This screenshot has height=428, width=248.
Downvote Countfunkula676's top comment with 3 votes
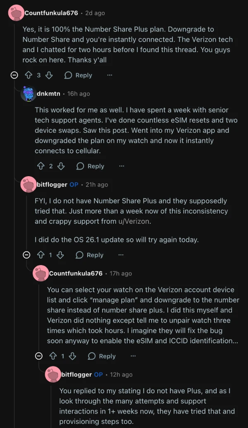click(49, 75)
